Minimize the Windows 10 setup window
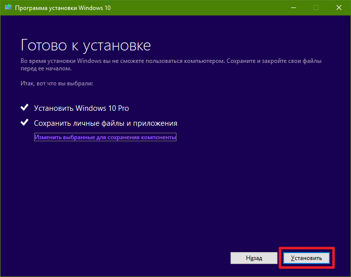The width and height of the screenshot is (351, 277). [293, 8]
